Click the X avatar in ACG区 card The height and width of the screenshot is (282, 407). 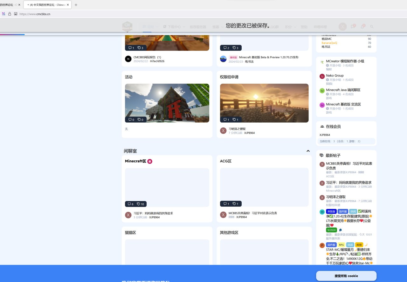pos(223,215)
